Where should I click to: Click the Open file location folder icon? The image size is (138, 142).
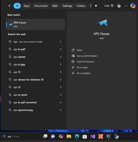coord(73,62)
